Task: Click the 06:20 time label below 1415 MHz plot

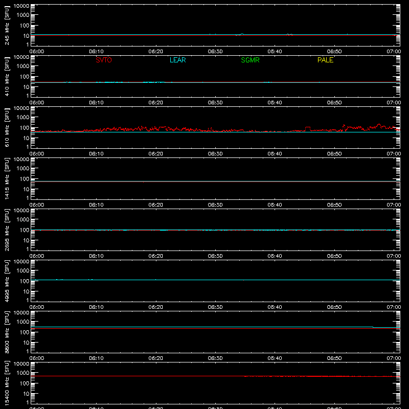Action: click(156, 205)
